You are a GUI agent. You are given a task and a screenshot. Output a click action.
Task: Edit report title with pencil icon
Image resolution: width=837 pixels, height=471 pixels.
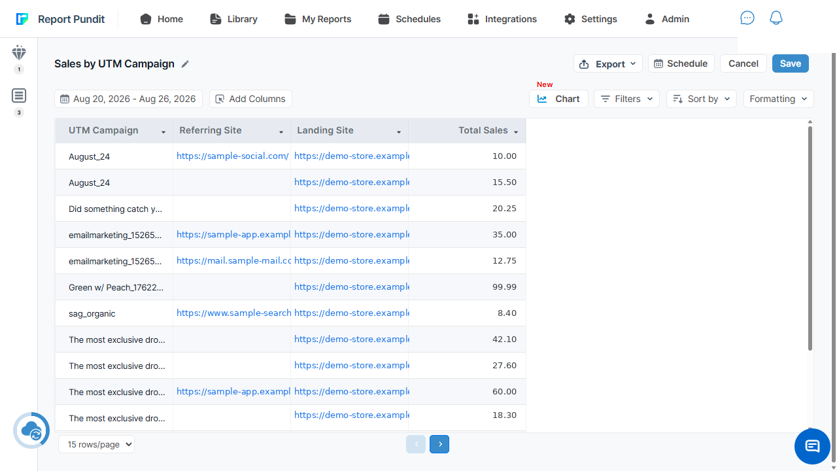186,64
